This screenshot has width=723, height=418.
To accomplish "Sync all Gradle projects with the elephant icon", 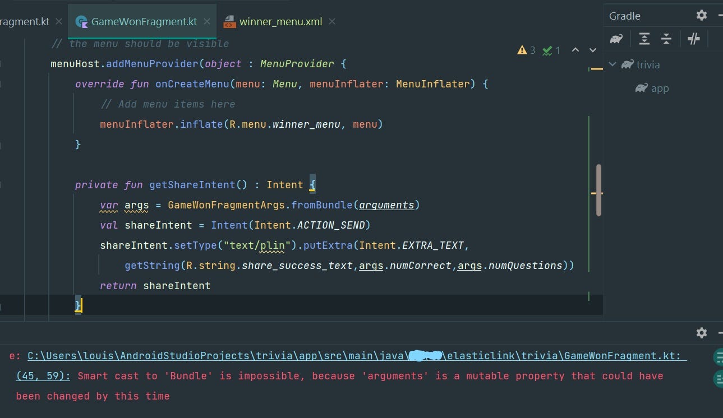I will click(x=616, y=39).
